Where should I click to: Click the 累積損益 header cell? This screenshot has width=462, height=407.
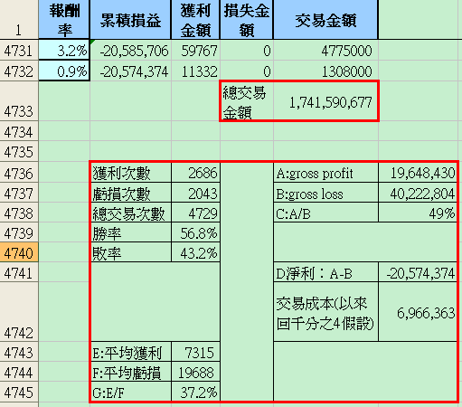130,20
